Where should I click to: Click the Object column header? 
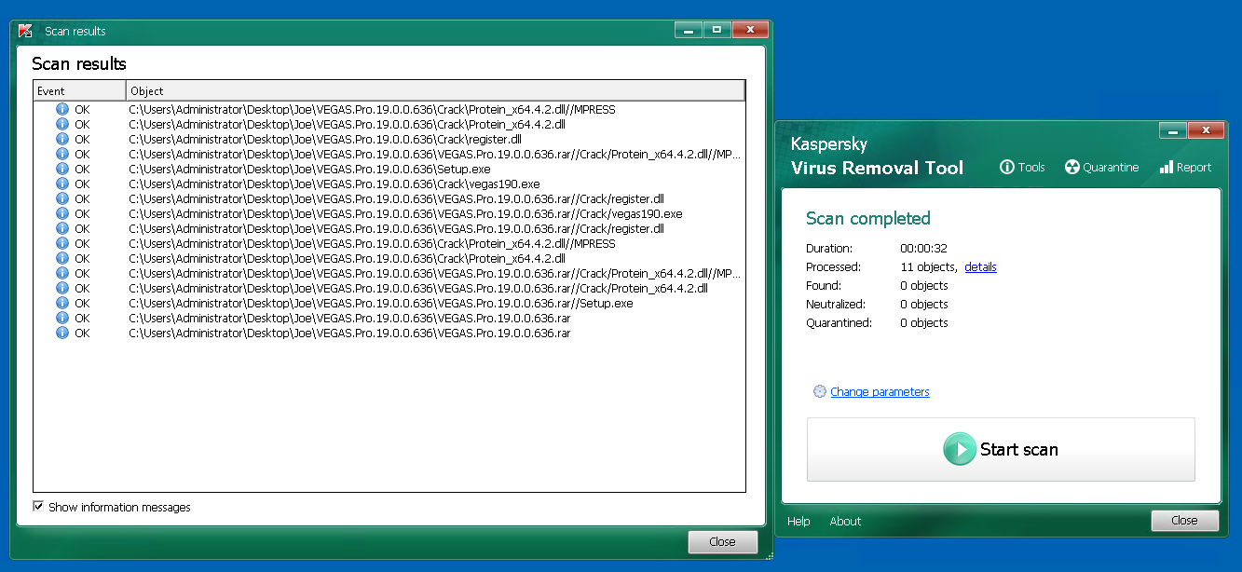[436, 90]
